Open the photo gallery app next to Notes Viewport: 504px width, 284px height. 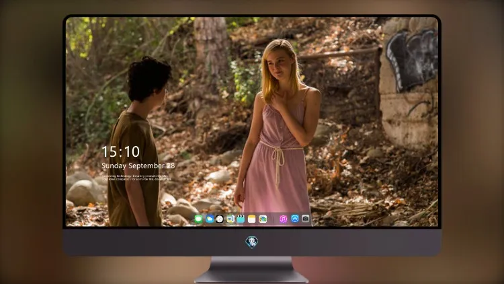[263, 219]
